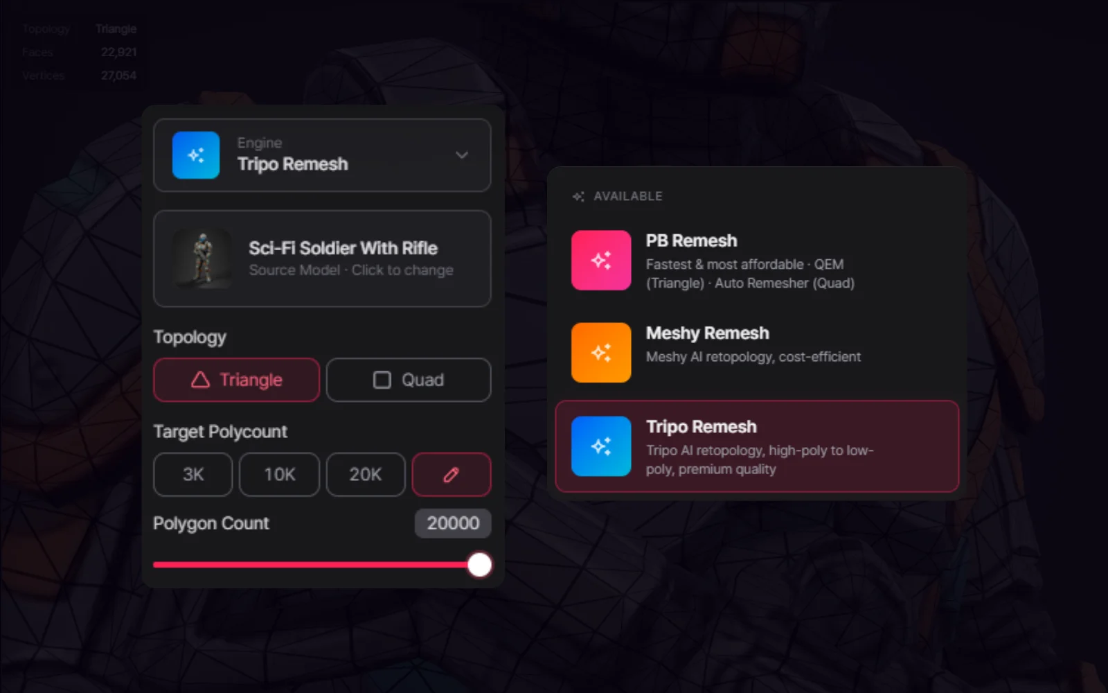The width and height of the screenshot is (1108, 693).
Task: Click the Sci-Fi Soldier model thumbnail
Action: pyautogui.click(x=202, y=258)
